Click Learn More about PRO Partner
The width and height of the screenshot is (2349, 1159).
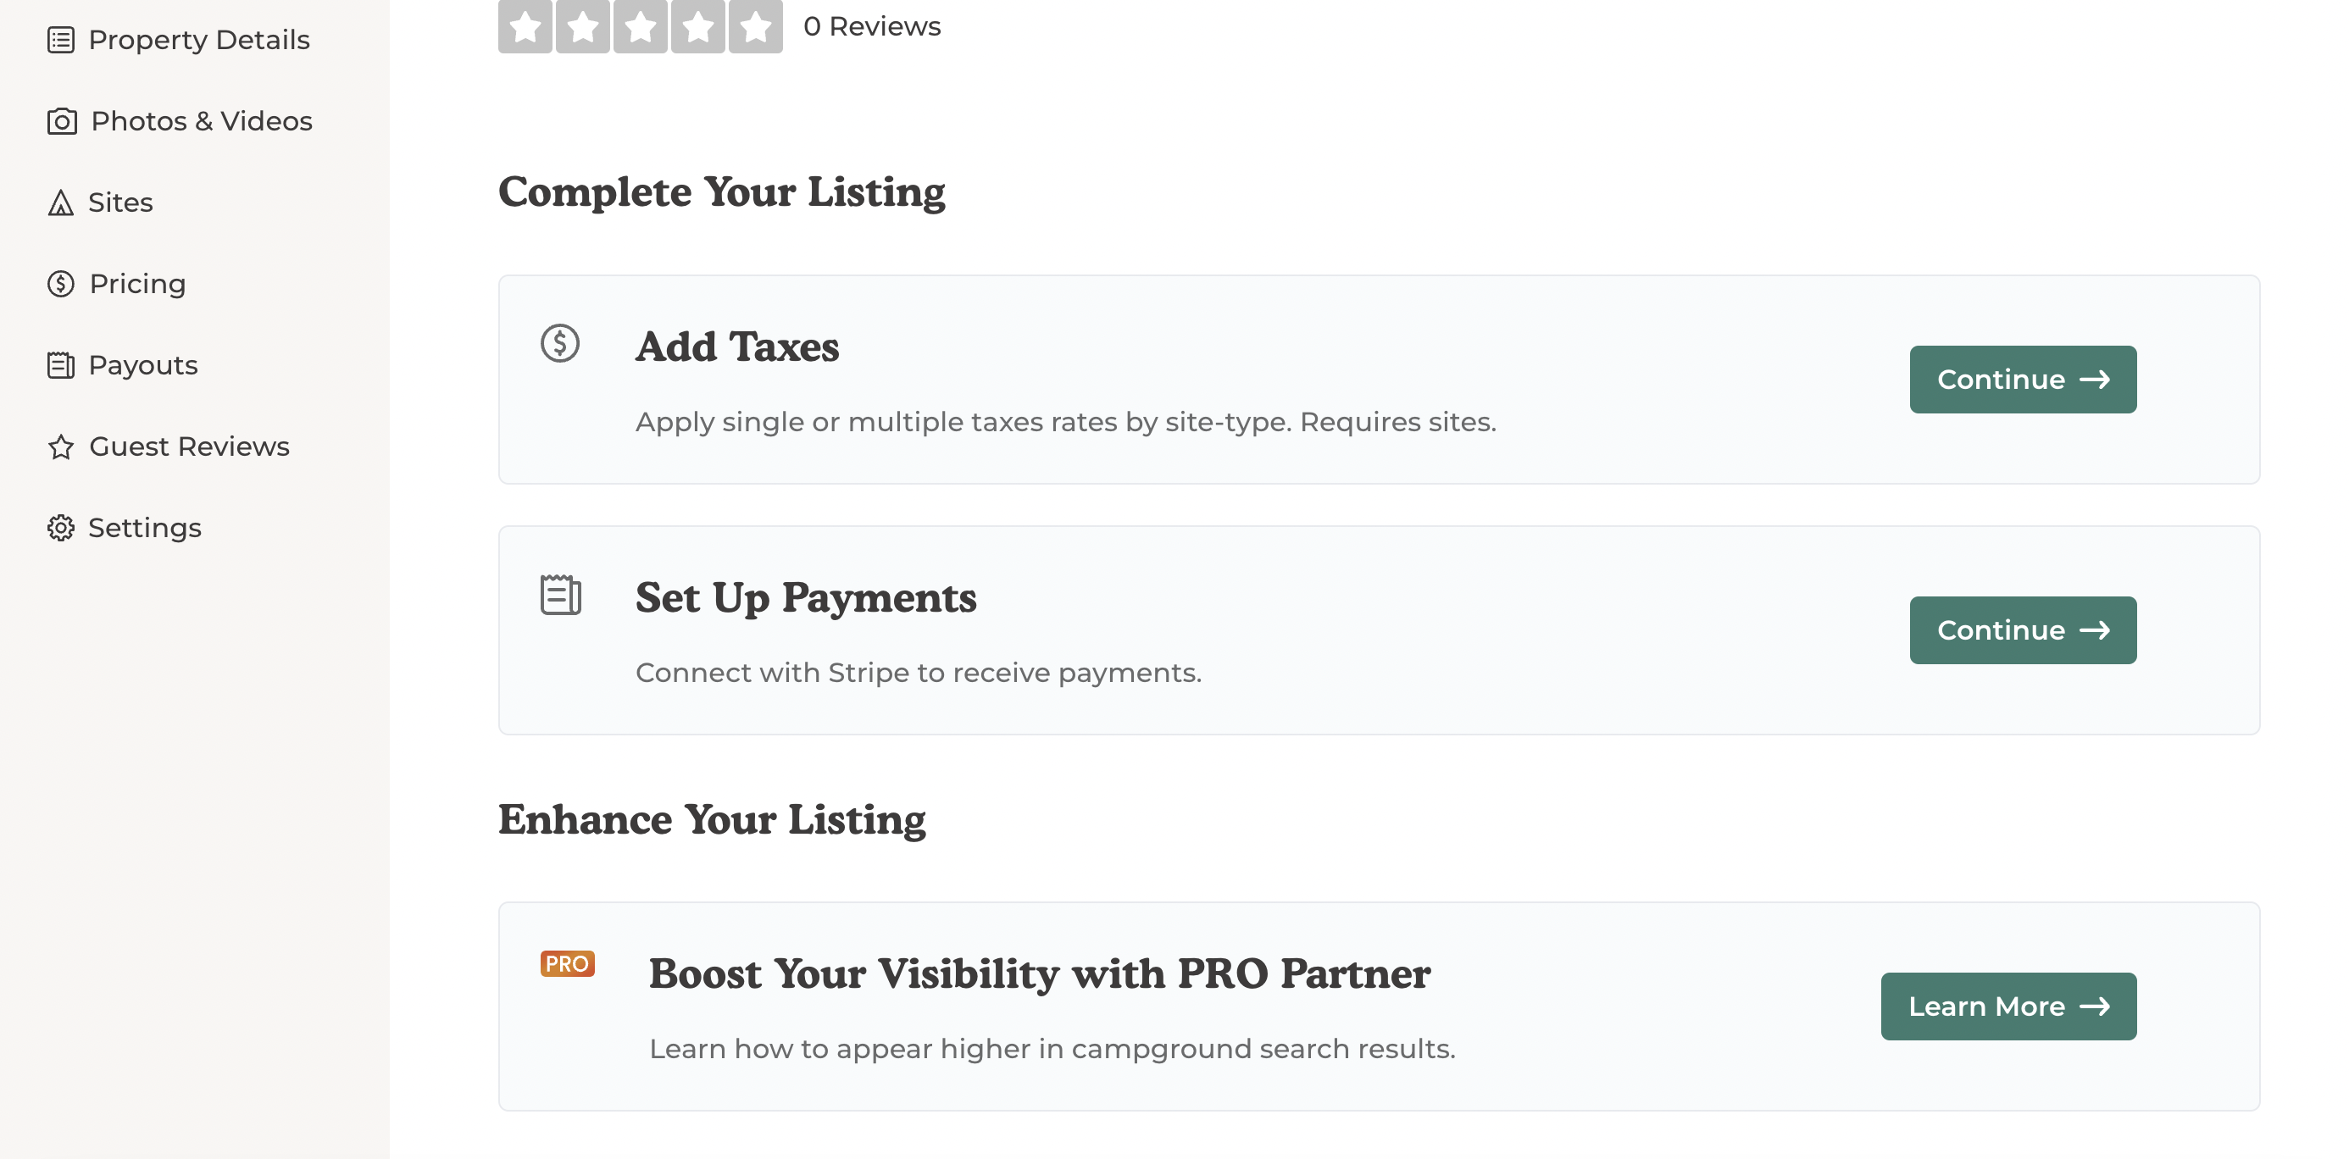point(2008,1006)
